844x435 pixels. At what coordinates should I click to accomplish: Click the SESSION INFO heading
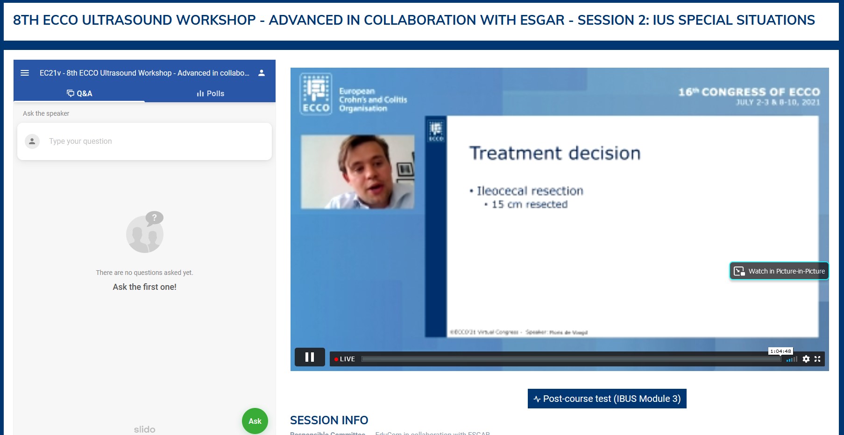(329, 420)
